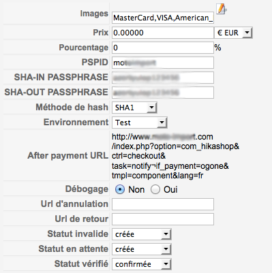272x273 pixels.
Task: Click into the Prix input field
Action: (x=163, y=33)
